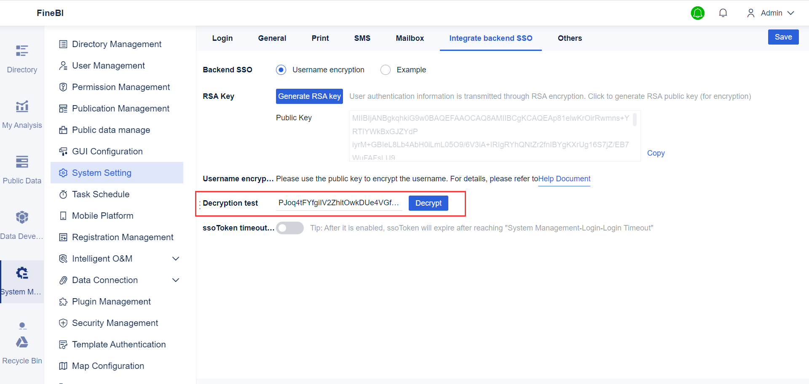
Task: Open the Data Development sidebar section
Action: tap(21, 223)
